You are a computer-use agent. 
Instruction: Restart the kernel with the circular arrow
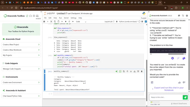coord(69,22)
